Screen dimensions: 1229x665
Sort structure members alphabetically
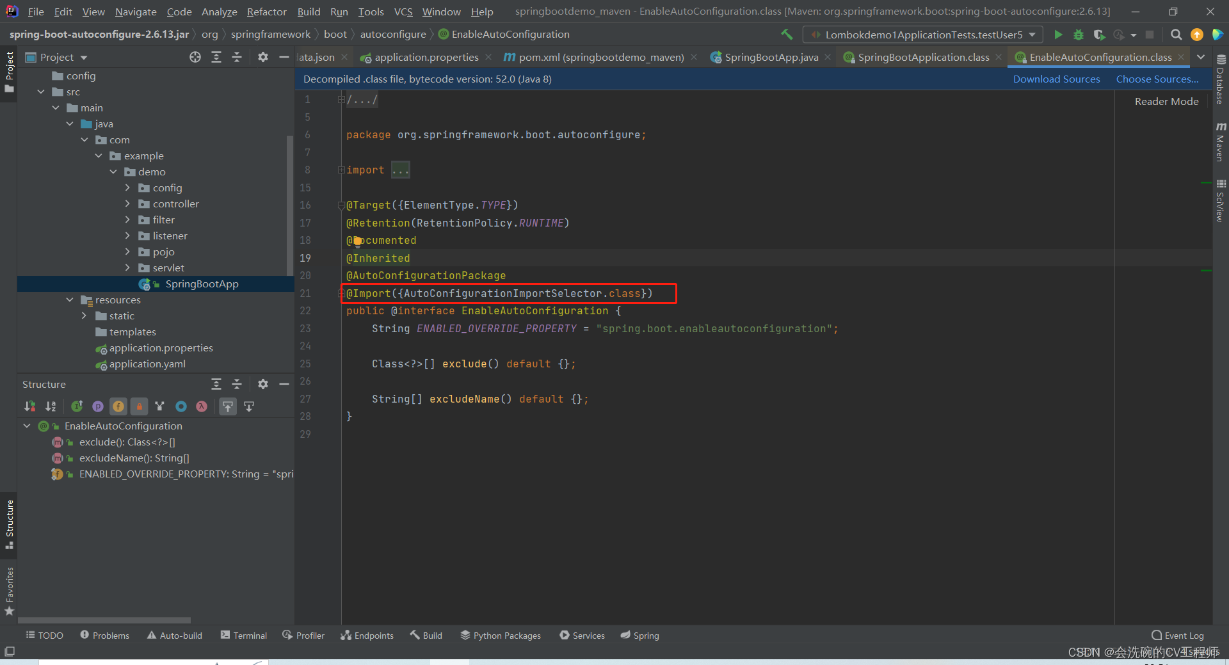tap(51, 406)
